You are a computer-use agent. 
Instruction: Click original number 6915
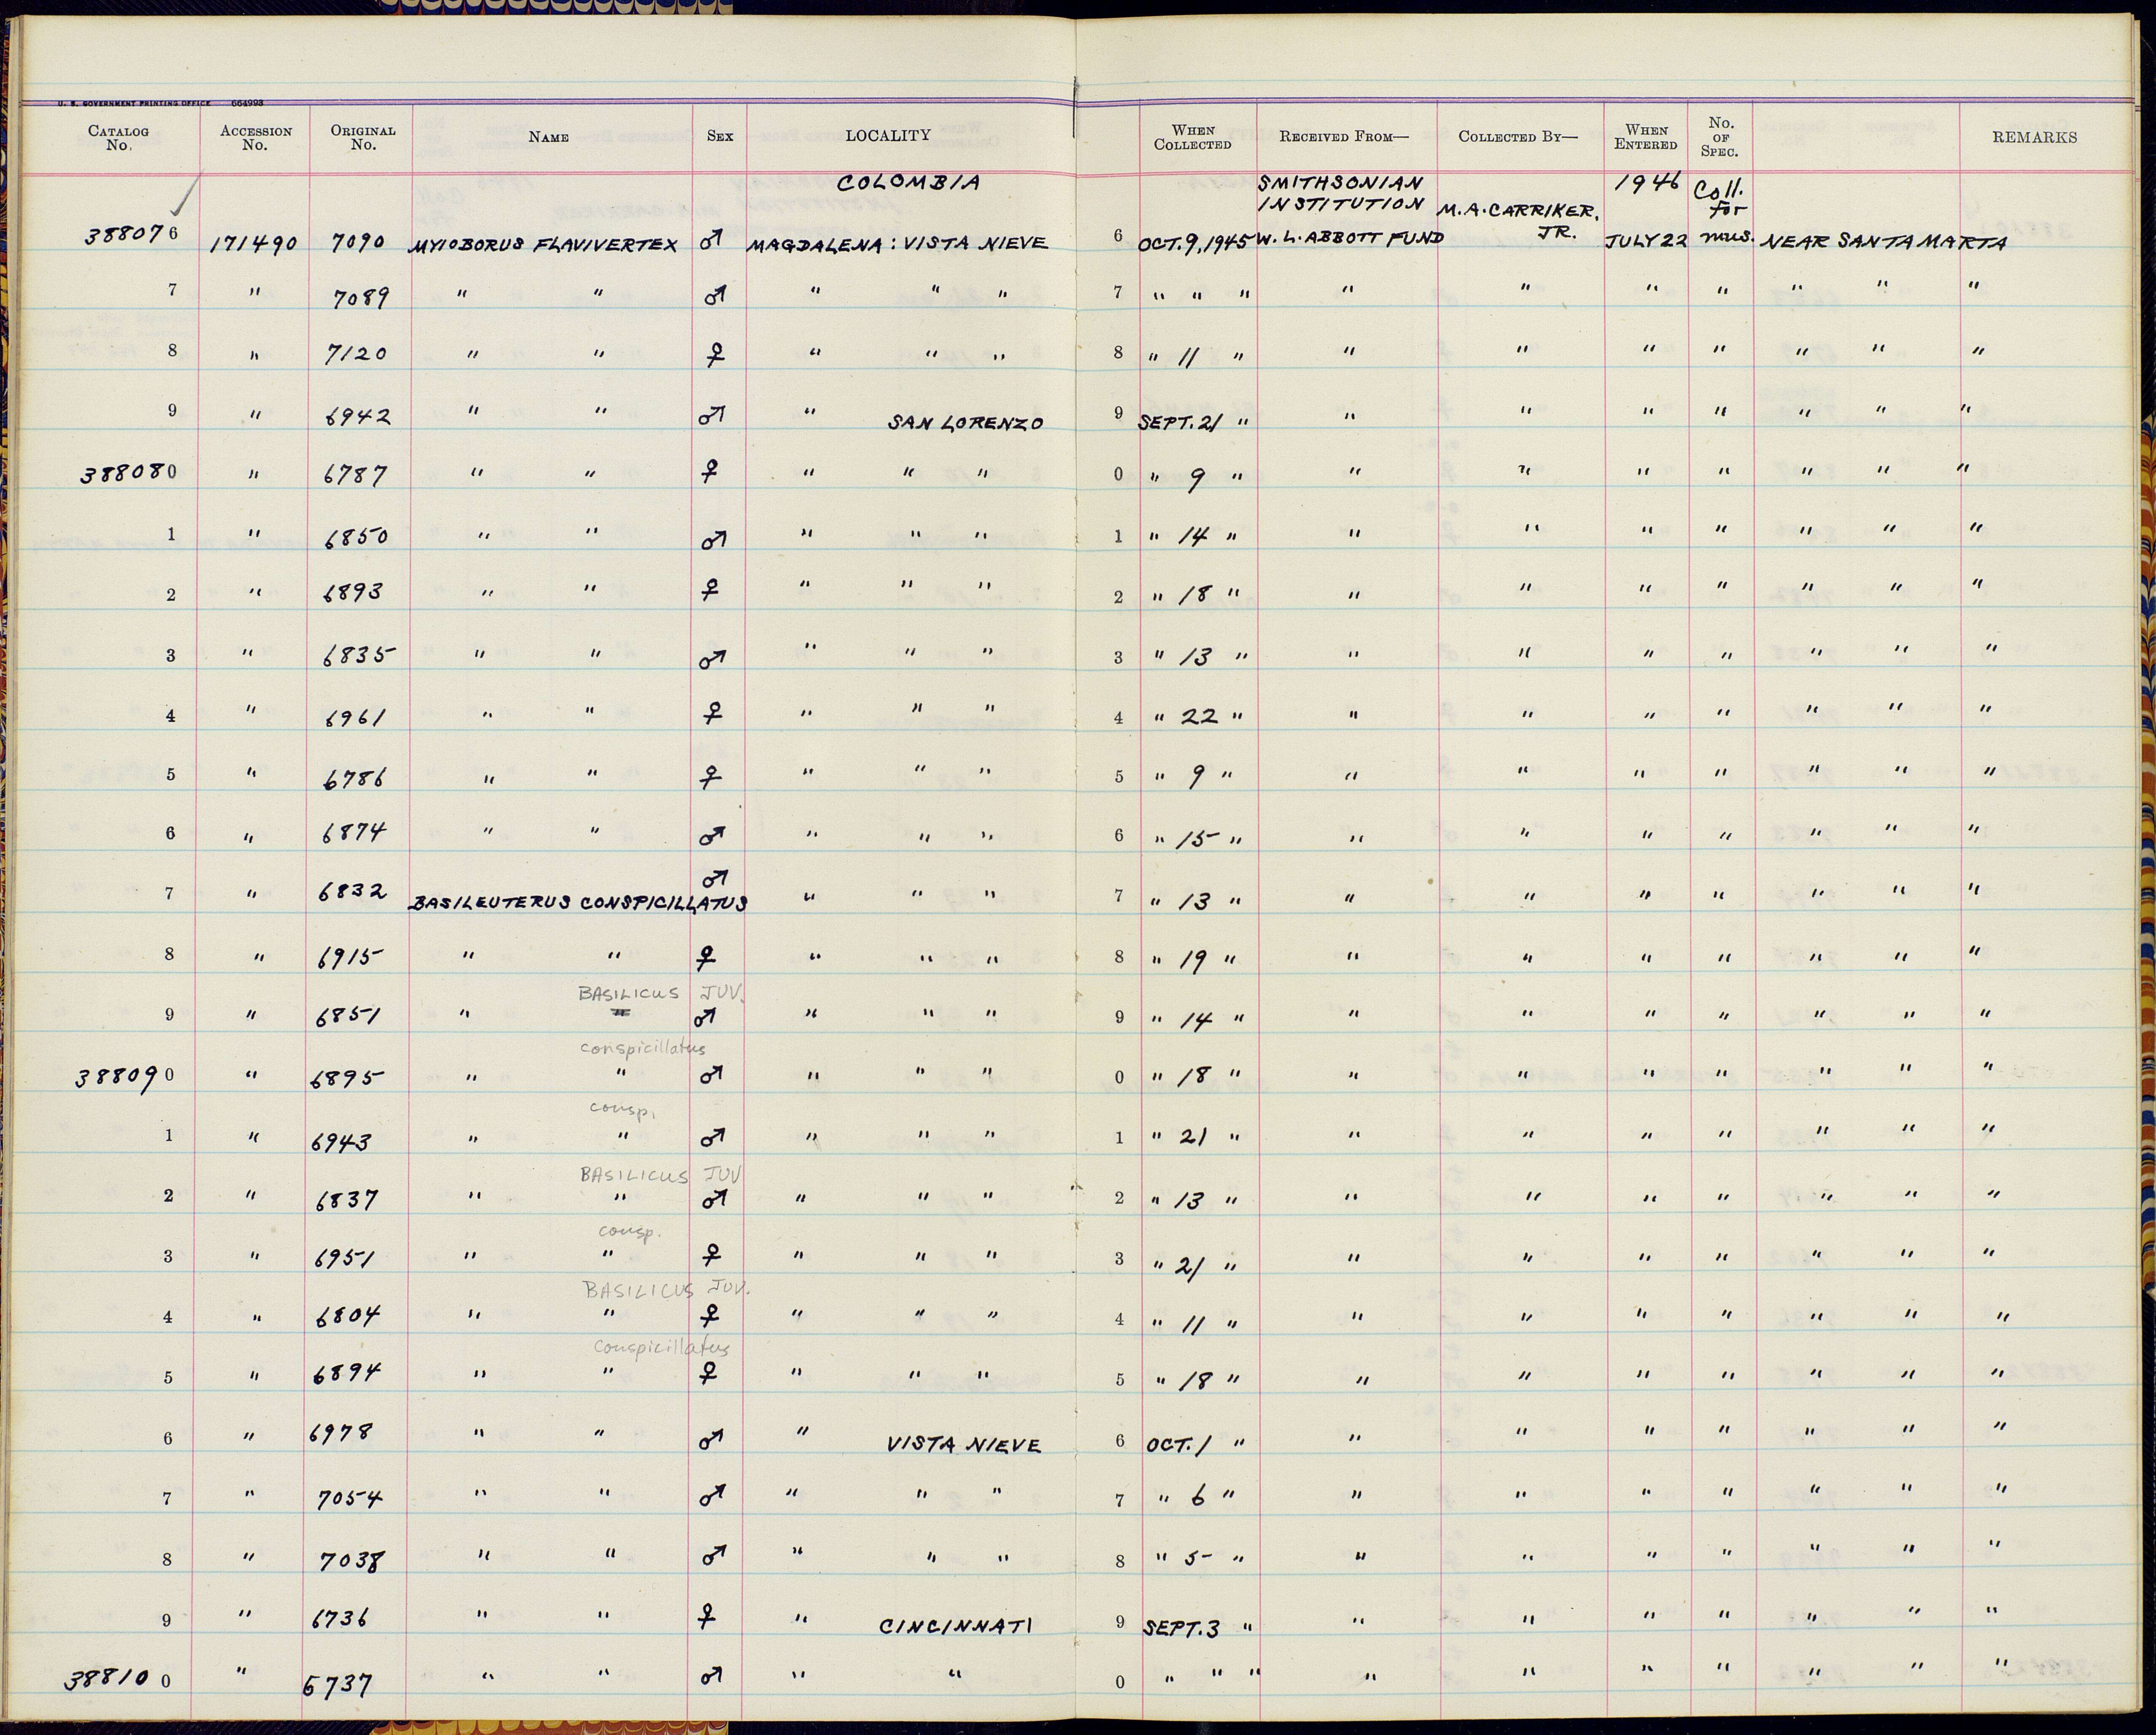[350, 959]
